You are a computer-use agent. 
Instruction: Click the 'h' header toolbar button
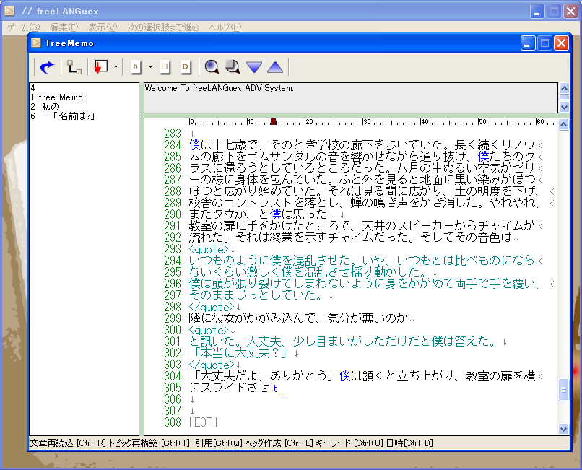pos(136,67)
